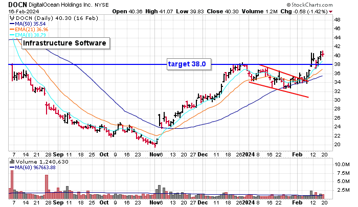Click the NYSE exchange label
Viewport: 358px width, 207px height.
click(x=101, y=5)
